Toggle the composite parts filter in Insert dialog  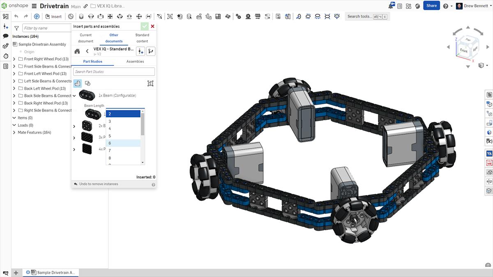87,83
